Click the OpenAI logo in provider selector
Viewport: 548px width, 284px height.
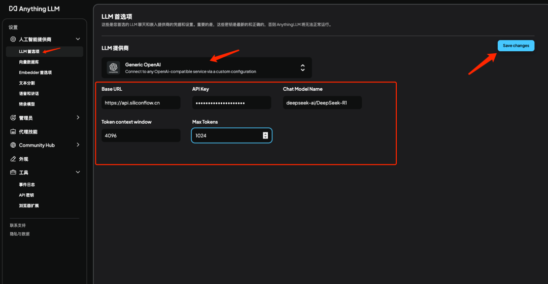tap(113, 67)
